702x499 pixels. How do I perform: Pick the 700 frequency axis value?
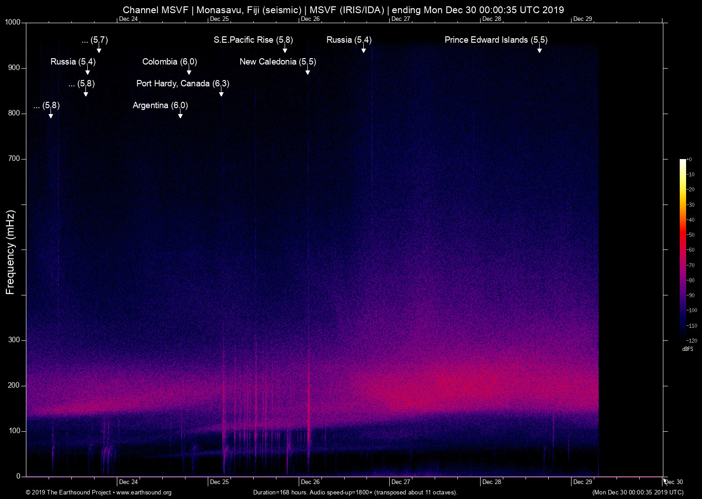point(14,159)
